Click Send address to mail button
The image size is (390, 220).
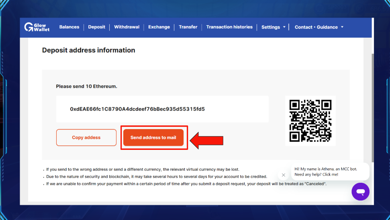[153, 137]
